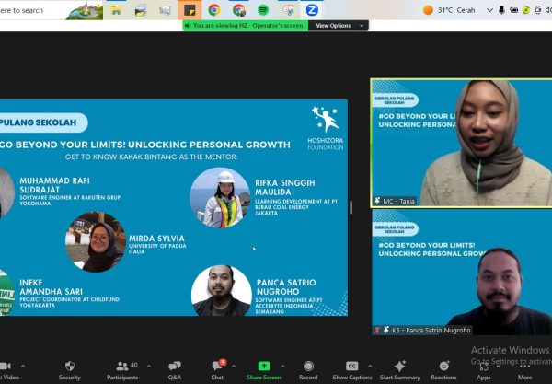This screenshot has width=552, height=384.
Task: Click the Zoom icon in Windows taskbar
Action: pyautogui.click(x=312, y=9)
